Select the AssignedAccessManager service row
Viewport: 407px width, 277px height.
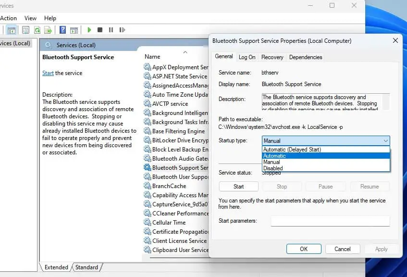[176, 85]
